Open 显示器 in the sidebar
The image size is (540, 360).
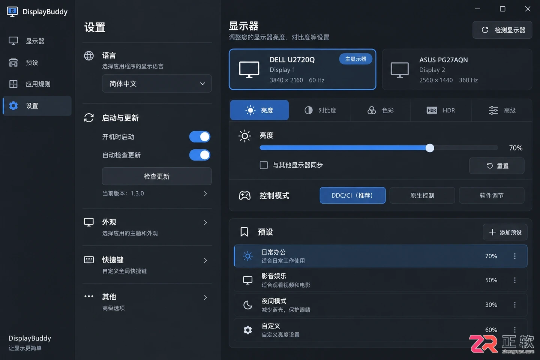[x=37, y=41]
